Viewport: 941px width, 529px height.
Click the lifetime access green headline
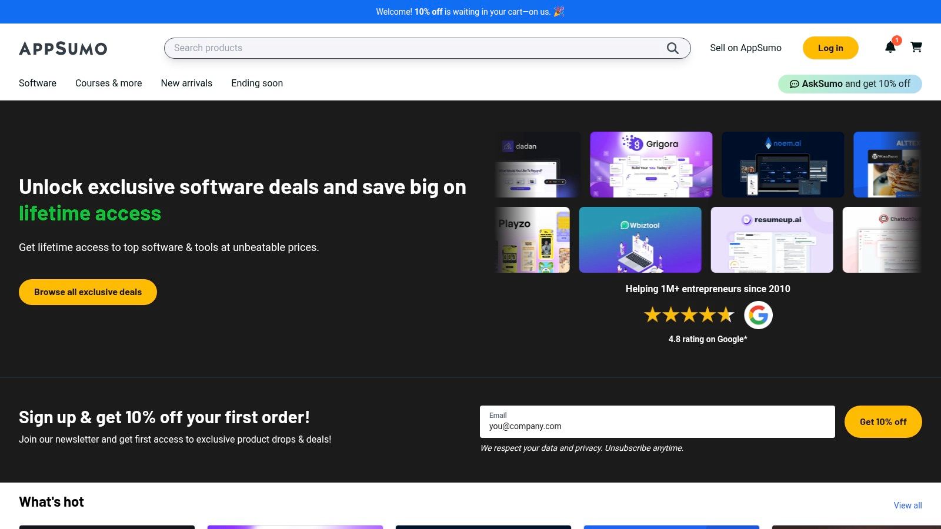tap(90, 213)
